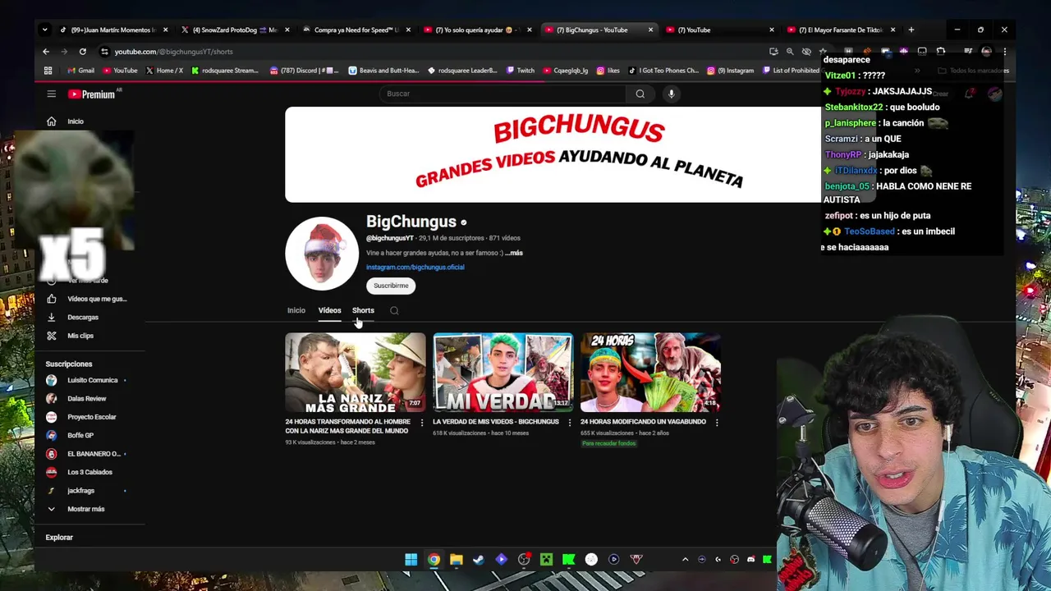The width and height of the screenshot is (1051, 591).
Task: Go to Inicio in the sidebar
Action: click(76, 121)
